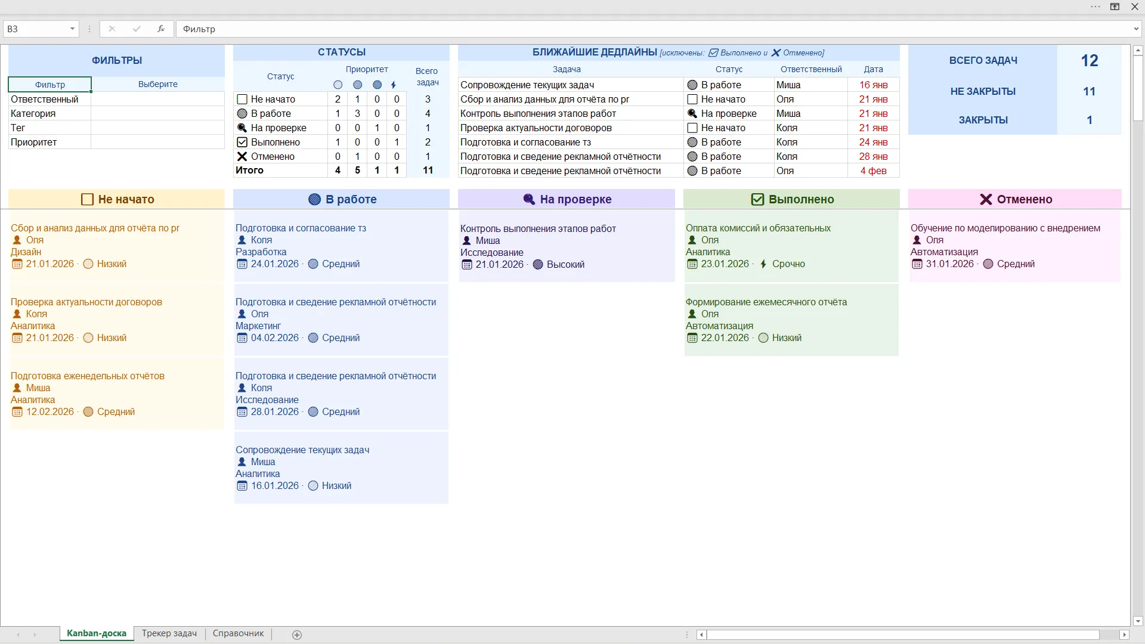Select the Ответственный filter value cell
Viewport: 1145px width, 644px height.
click(x=158, y=100)
